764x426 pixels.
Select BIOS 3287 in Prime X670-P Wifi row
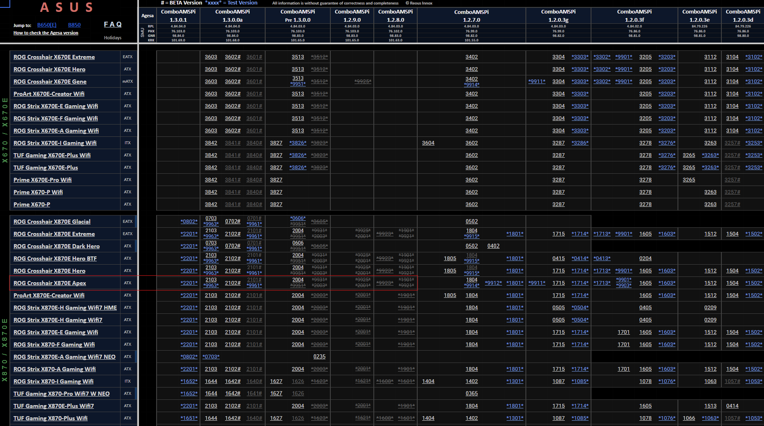click(559, 192)
